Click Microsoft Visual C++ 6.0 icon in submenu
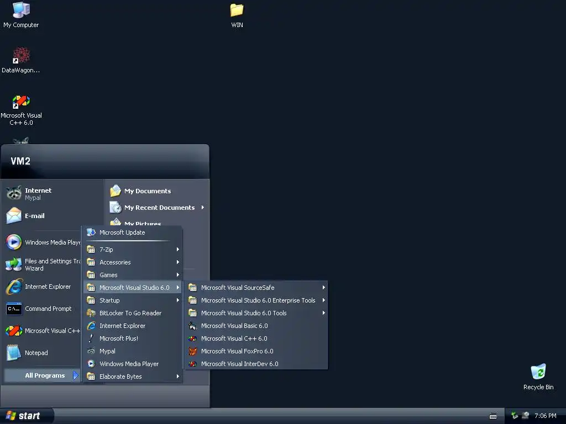The width and height of the screenshot is (566, 424). (x=192, y=338)
